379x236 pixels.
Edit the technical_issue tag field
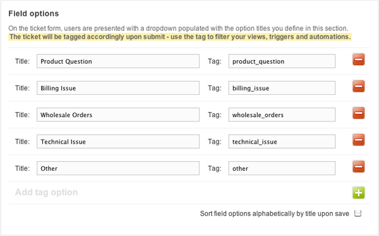coord(282,142)
